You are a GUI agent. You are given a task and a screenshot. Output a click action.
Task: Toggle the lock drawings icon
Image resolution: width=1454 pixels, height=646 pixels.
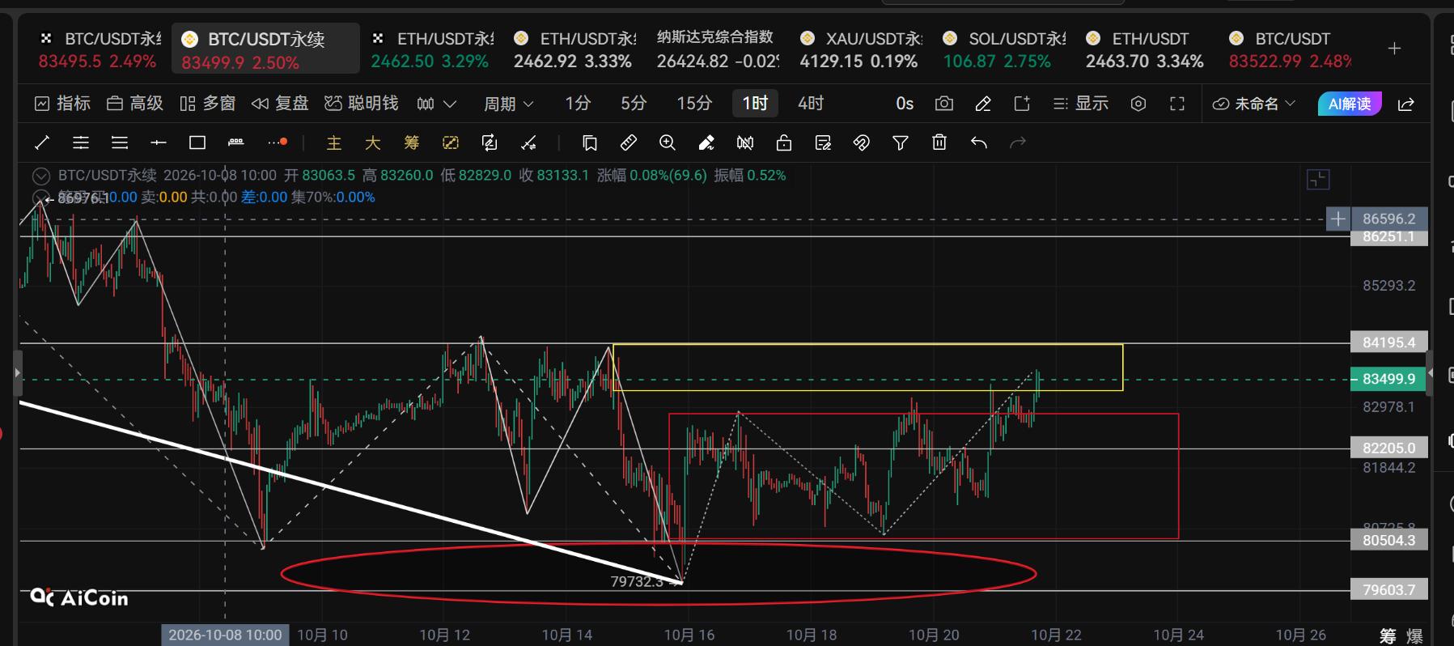784,143
